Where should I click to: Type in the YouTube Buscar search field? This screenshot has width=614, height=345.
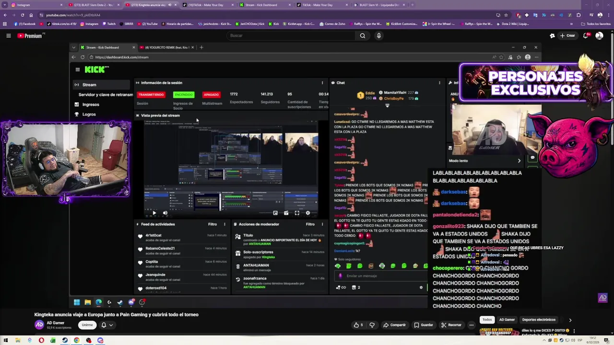[x=291, y=35]
